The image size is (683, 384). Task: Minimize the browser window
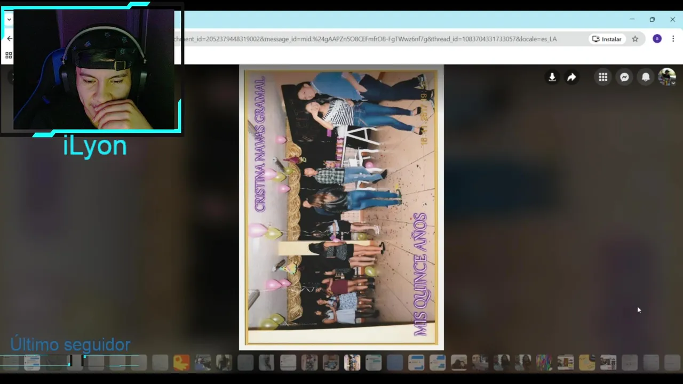point(632,20)
